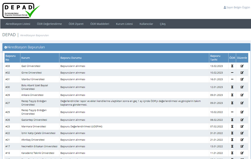Open ÖDR hourglass for application #17
This screenshot has height=159, width=251.
232,146
